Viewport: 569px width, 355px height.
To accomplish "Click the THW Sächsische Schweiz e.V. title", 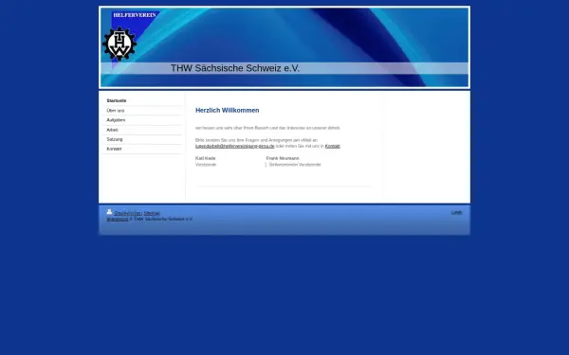I will (235, 68).
